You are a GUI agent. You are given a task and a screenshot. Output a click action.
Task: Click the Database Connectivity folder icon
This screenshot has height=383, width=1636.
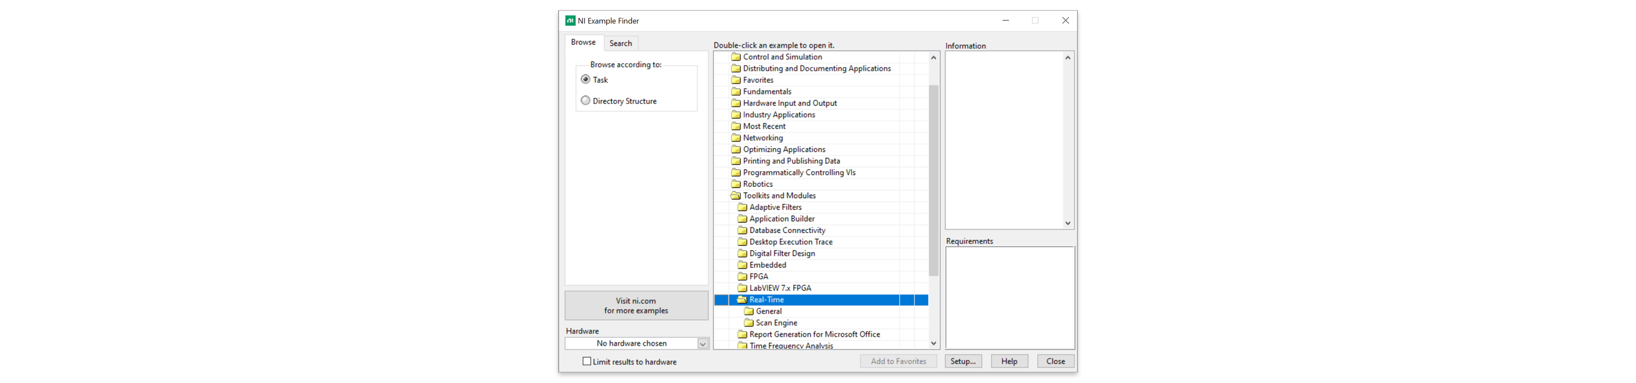point(743,230)
